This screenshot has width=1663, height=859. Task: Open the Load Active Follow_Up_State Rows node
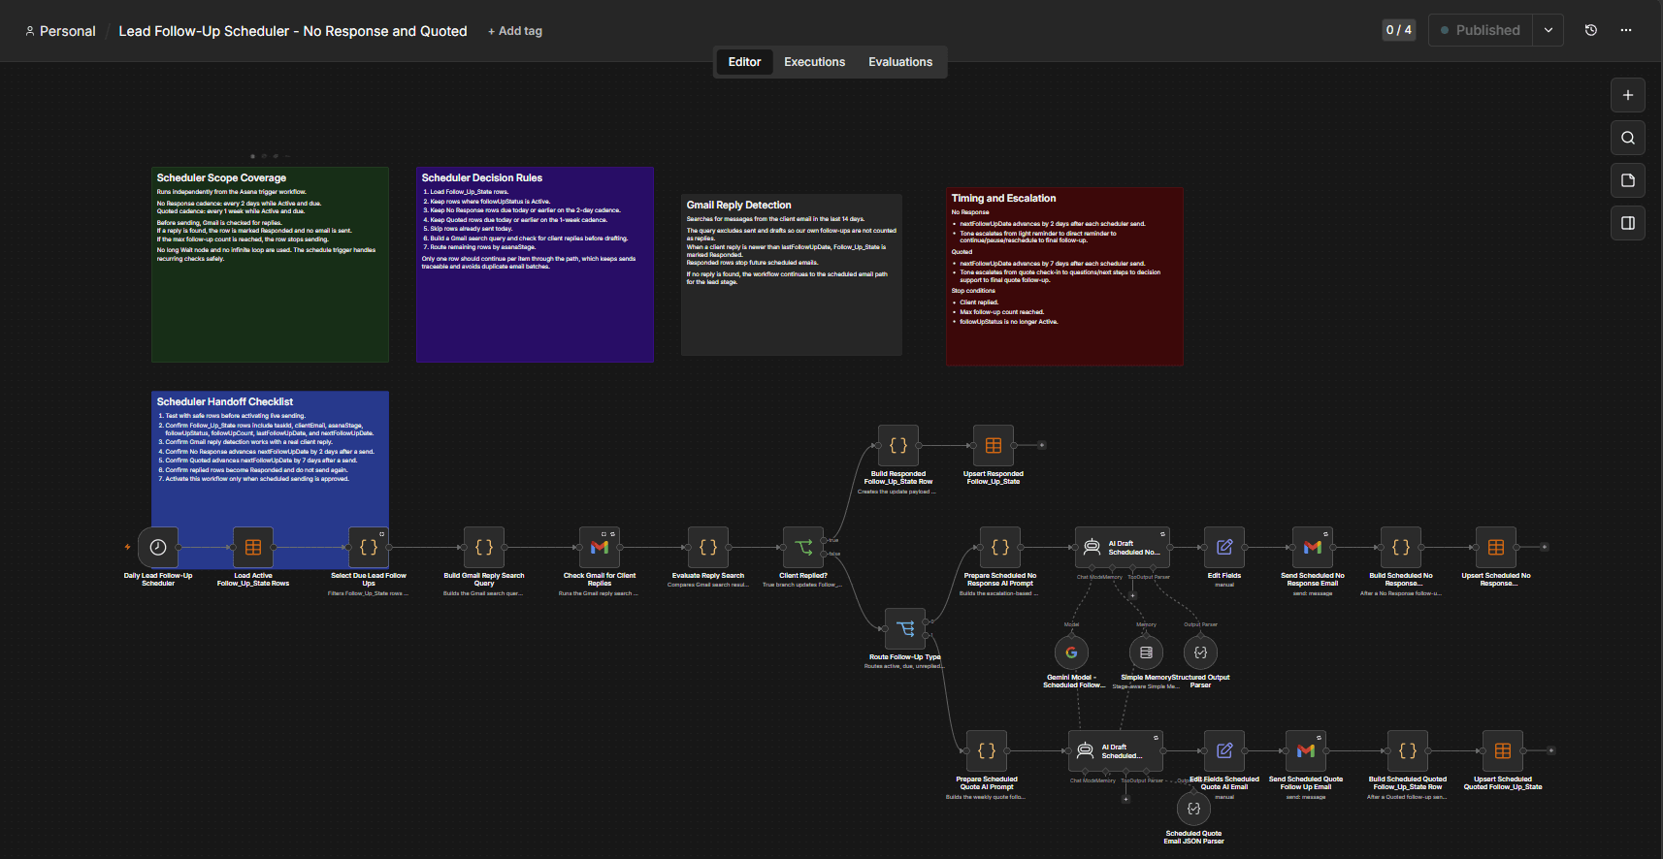tap(253, 548)
